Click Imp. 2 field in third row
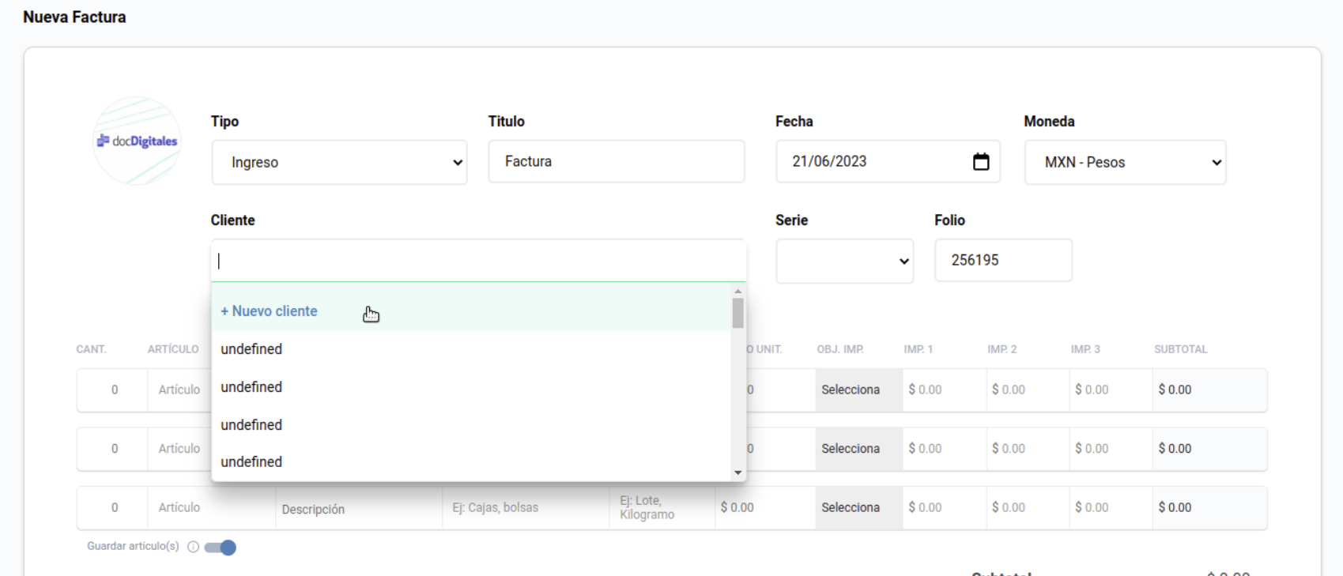This screenshot has width=1343, height=576. tap(1028, 507)
